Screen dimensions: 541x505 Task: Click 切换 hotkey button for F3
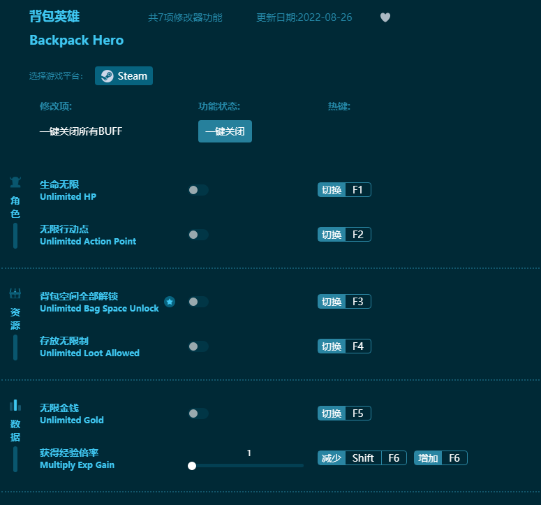click(x=331, y=302)
